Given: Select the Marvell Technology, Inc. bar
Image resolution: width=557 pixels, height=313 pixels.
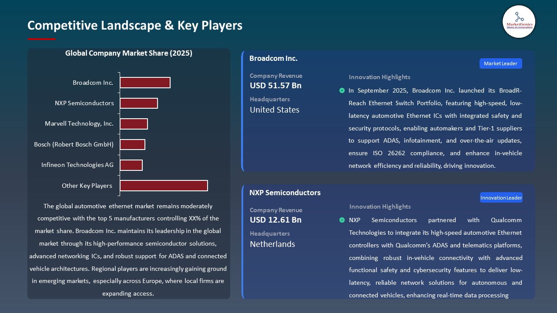Looking at the screenshot, I should (134, 124).
